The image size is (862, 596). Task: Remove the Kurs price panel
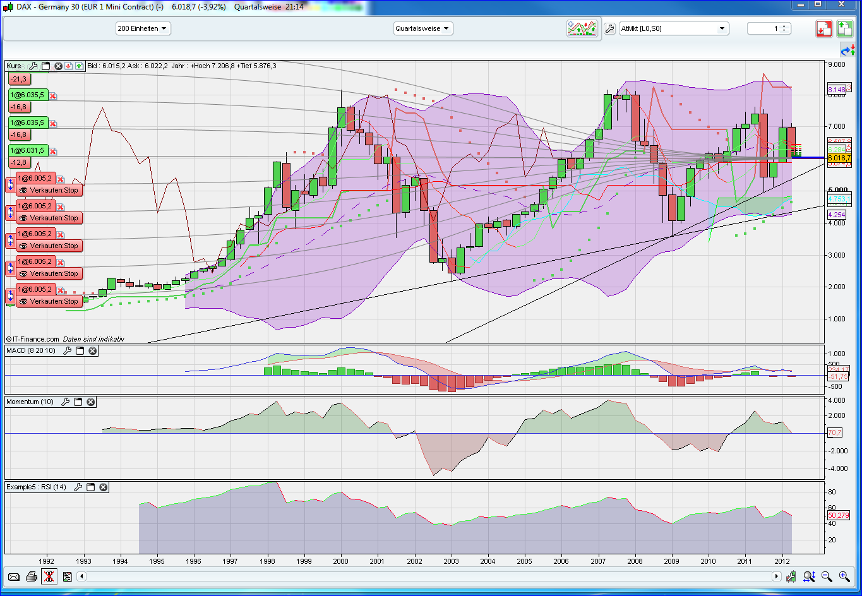(58, 66)
